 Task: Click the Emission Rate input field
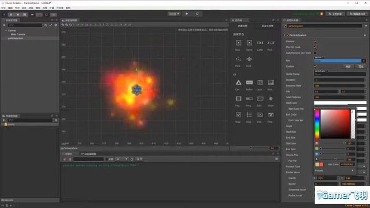339,86
